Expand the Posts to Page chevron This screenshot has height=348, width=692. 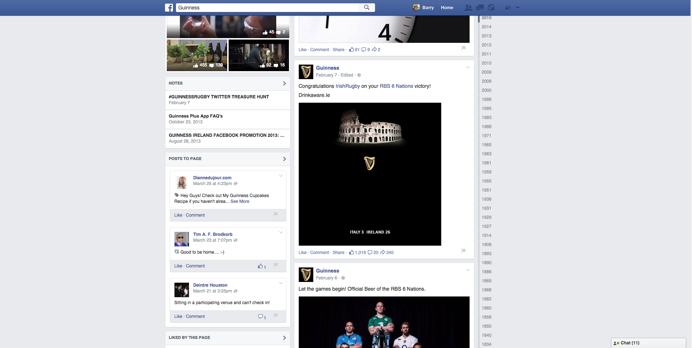[284, 159]
